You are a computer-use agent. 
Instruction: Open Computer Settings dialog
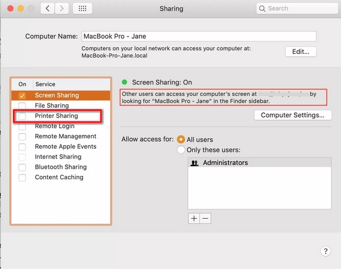[x=293, y=115]
